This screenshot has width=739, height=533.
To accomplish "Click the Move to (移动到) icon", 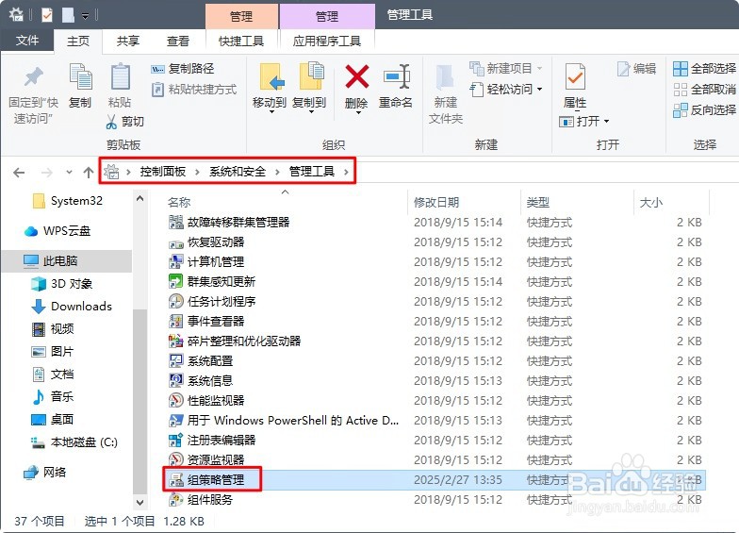I will [270, 77].
